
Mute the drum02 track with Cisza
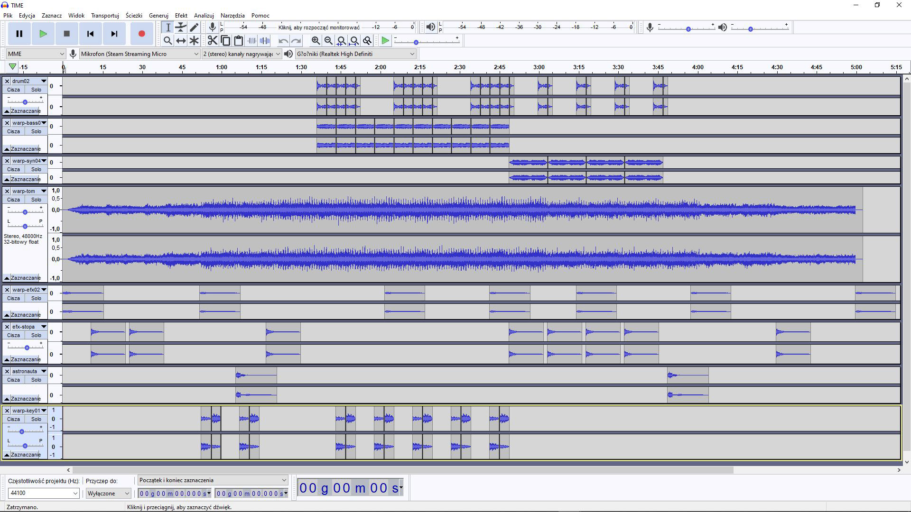[x=13, y=90]
